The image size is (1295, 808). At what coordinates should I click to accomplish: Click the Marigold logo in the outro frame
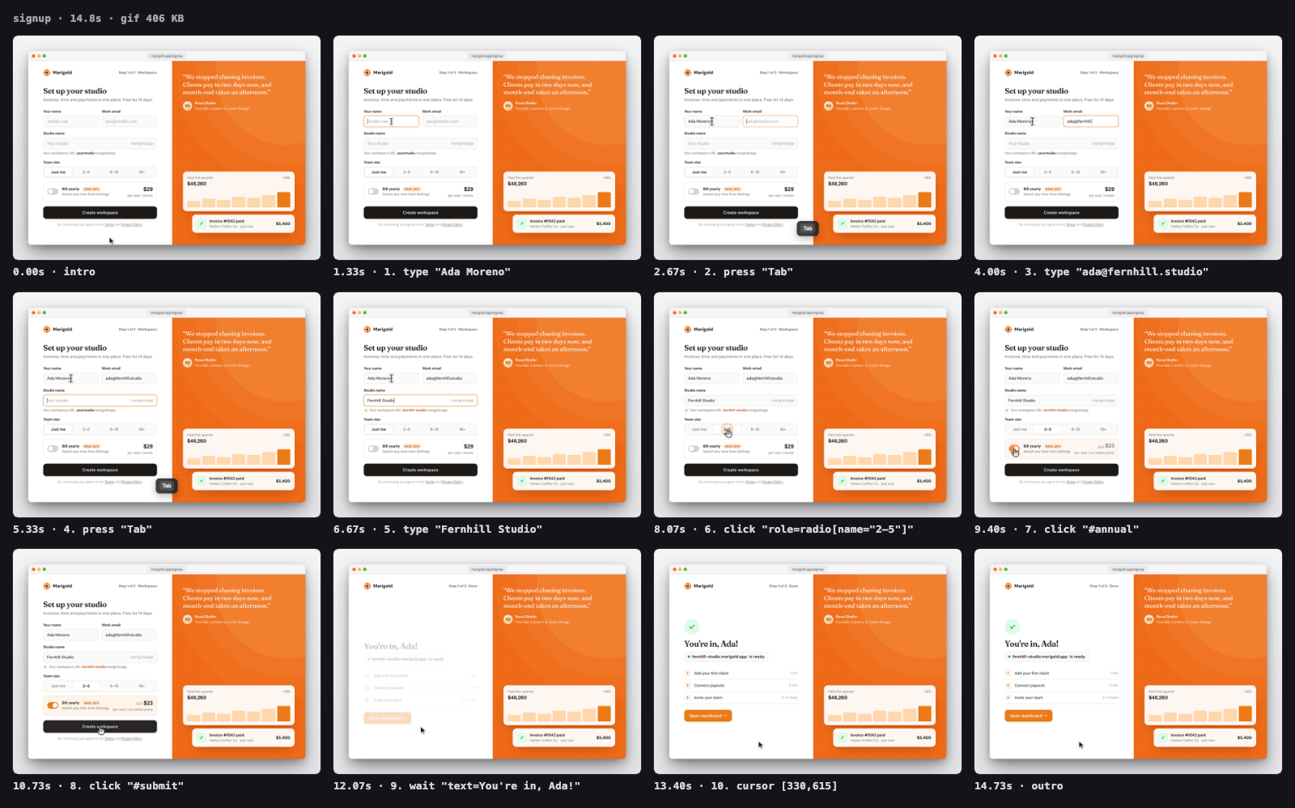[1008, 586]
